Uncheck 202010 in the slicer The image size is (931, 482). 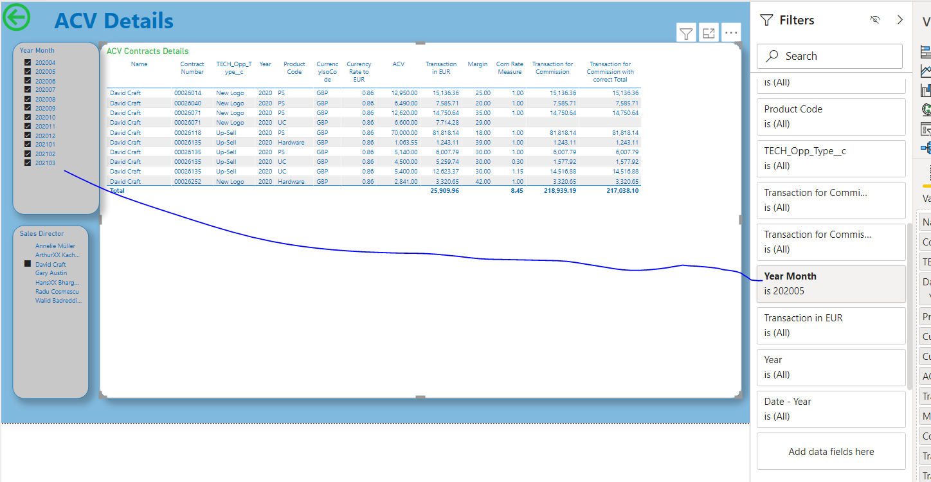pos(28,117)
